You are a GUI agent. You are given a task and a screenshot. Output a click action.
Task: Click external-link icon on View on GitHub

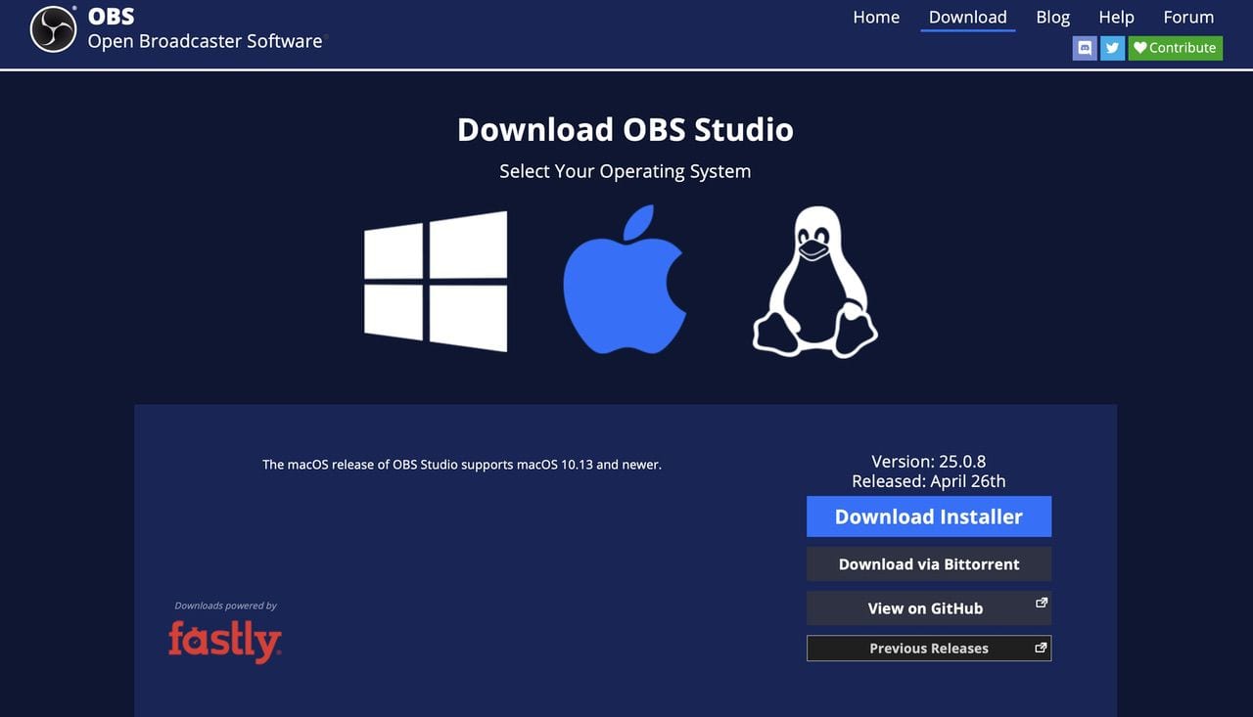pos(1042,604)
